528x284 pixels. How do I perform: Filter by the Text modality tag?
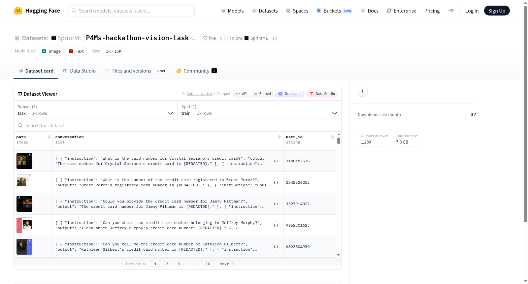coord(76,51)
